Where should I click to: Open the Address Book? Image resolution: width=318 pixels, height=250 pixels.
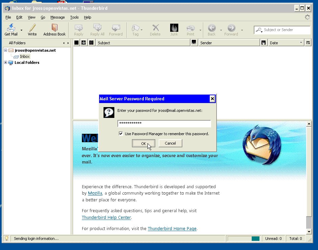(54, 28)
